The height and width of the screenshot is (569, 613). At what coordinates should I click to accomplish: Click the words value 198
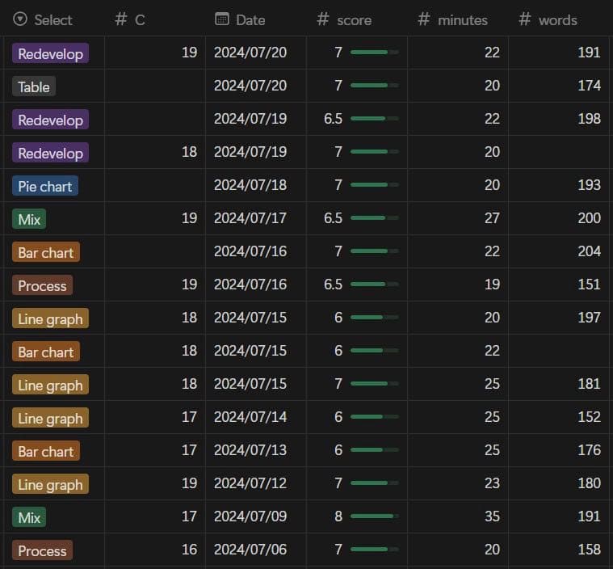coord(589,119)
